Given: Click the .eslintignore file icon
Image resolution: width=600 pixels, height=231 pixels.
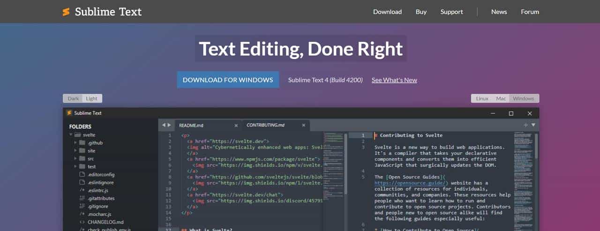Looking at the screenshot, I should tap(82, 182).
